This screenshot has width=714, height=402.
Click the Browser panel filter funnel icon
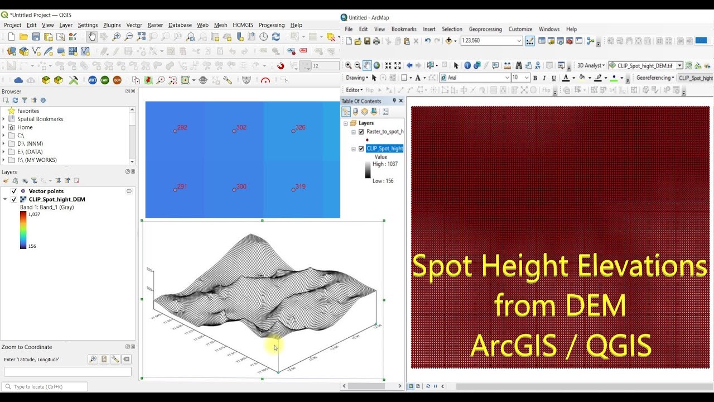point(24,100)
